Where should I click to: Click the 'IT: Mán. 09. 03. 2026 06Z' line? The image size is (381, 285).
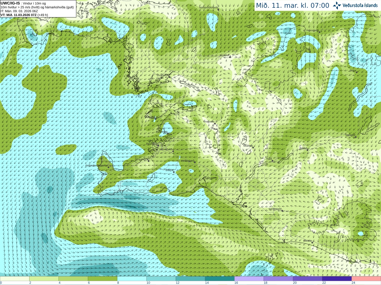click(x=19, y=11)
